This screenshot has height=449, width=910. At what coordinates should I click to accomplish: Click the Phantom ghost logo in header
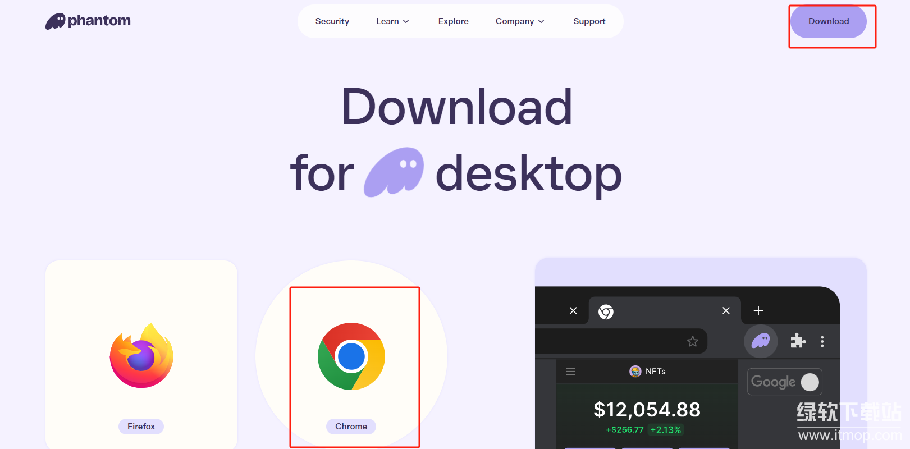tap(56, 21)
